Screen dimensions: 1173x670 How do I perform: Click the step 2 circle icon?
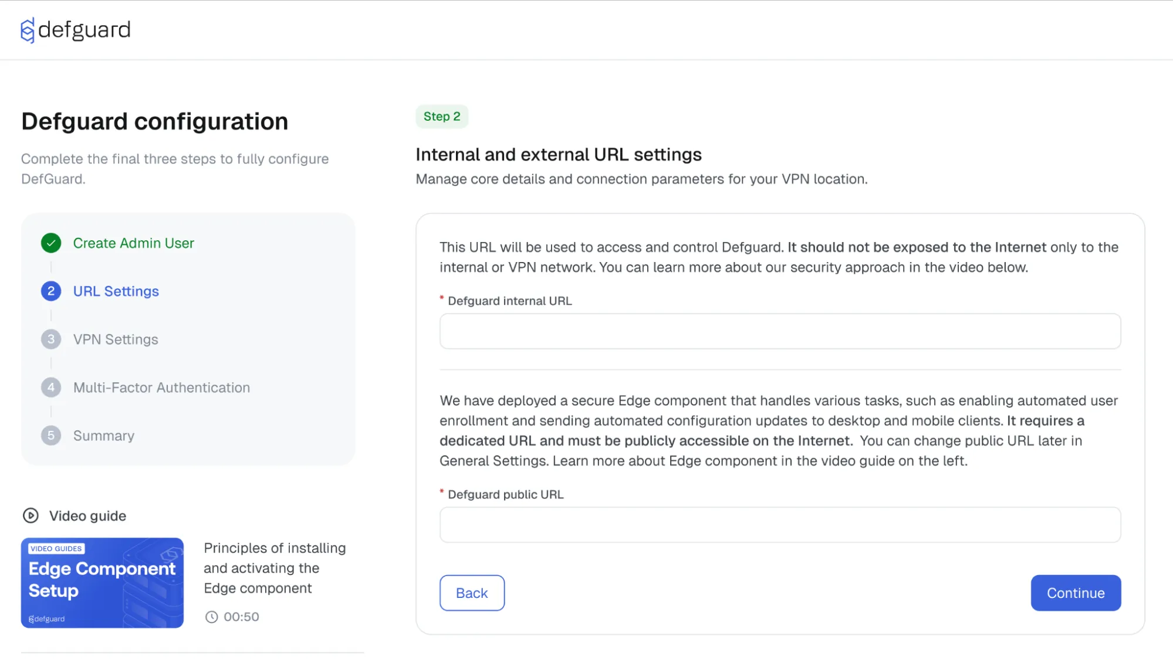(51, 291)
